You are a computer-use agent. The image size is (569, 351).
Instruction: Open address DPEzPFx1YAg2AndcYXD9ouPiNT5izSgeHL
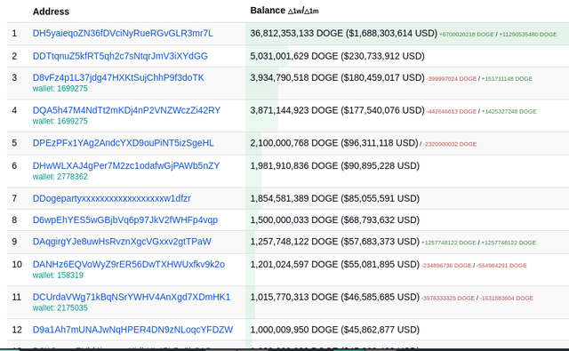tap(123, 143)
